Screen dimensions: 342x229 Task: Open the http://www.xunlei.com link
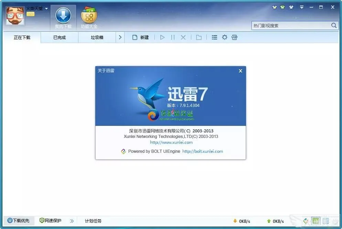pyautogui.click(x=171, y=142)
